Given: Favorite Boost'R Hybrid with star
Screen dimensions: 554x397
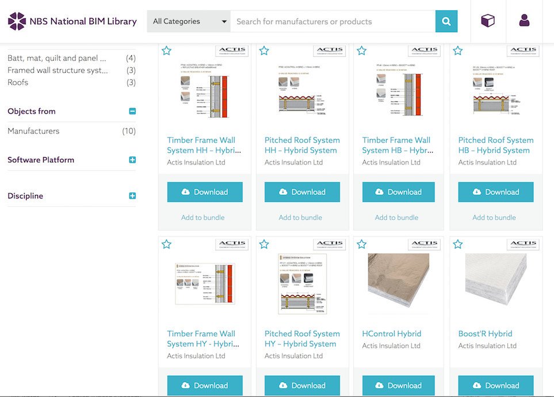Looking at the screenshot, I should 457,244.
